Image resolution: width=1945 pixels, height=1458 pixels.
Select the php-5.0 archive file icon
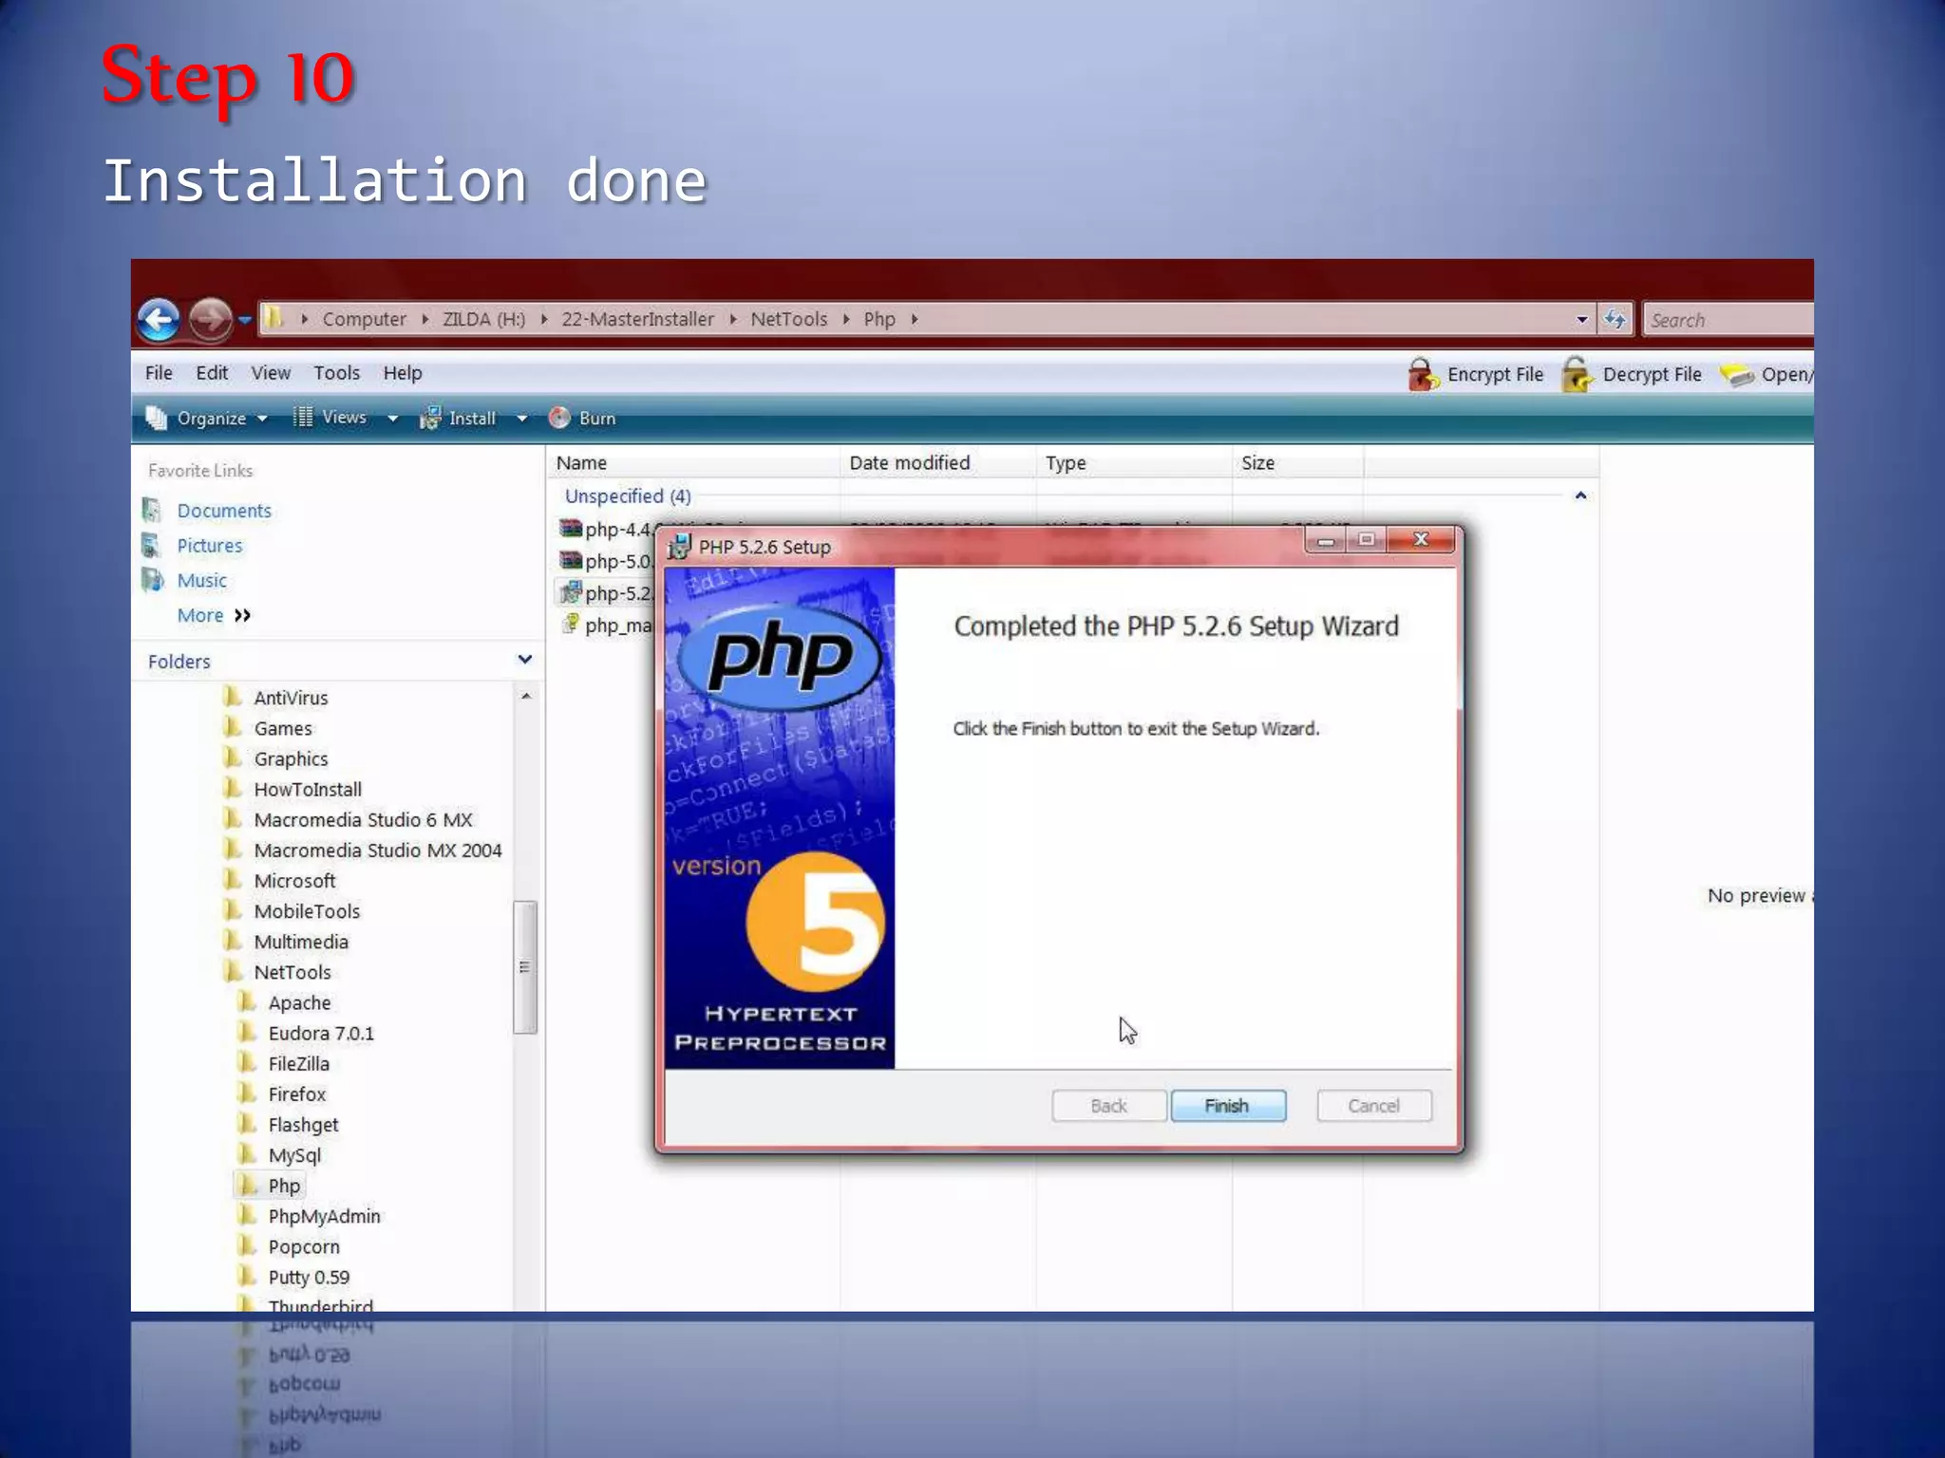point(570,560)
